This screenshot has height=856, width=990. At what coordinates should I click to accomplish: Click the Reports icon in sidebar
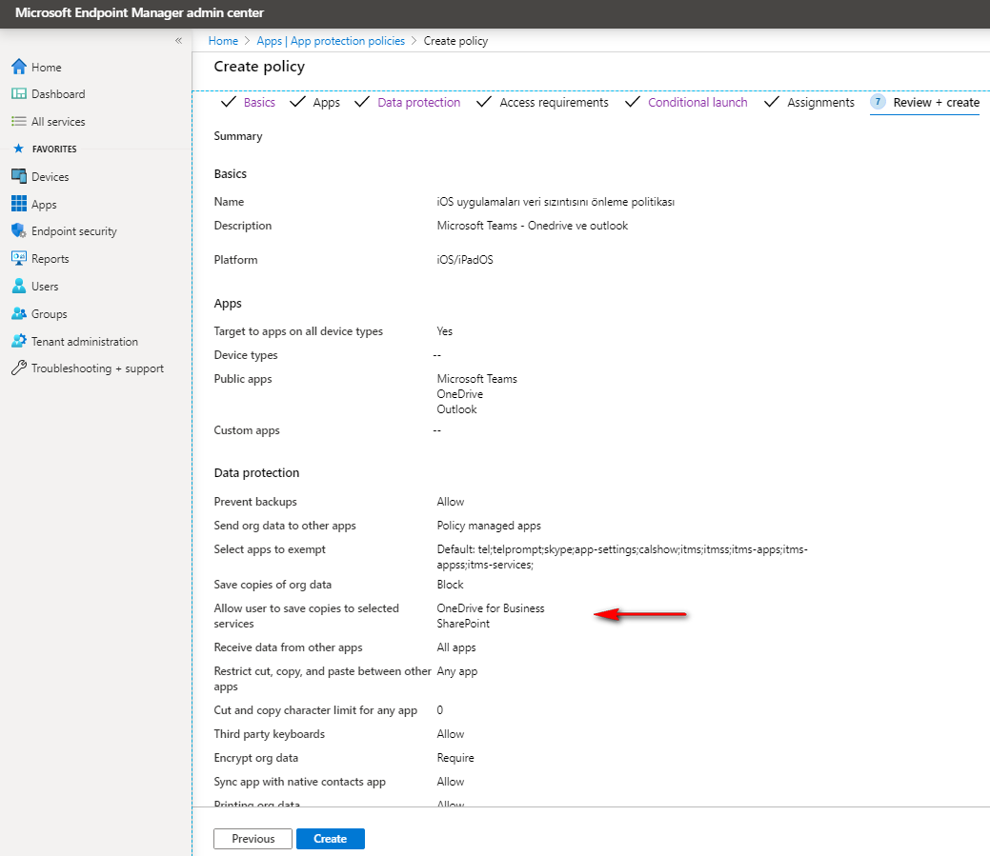[19, 258]
